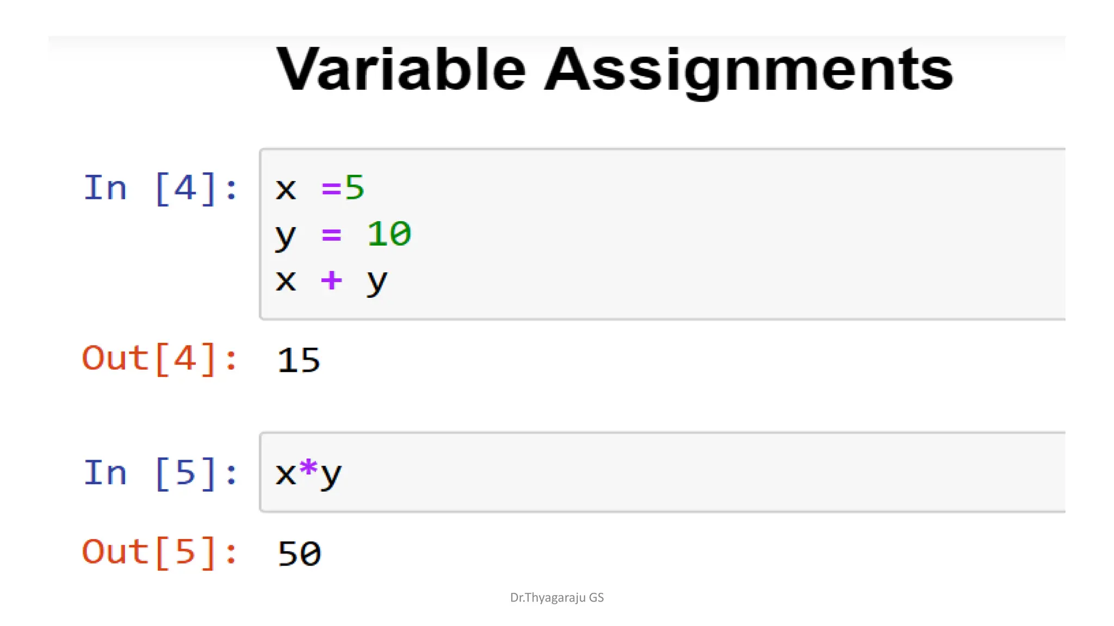The image size is (1114, 626).
Task: Click the output value 15
Action: [299, 360]
